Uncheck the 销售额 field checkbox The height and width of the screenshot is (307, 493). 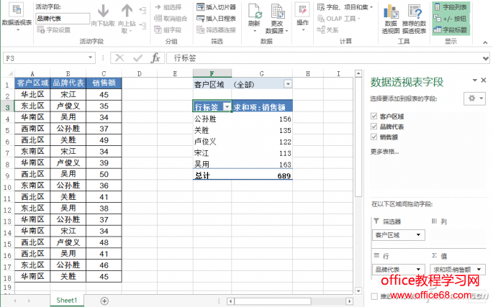point(374,137)
